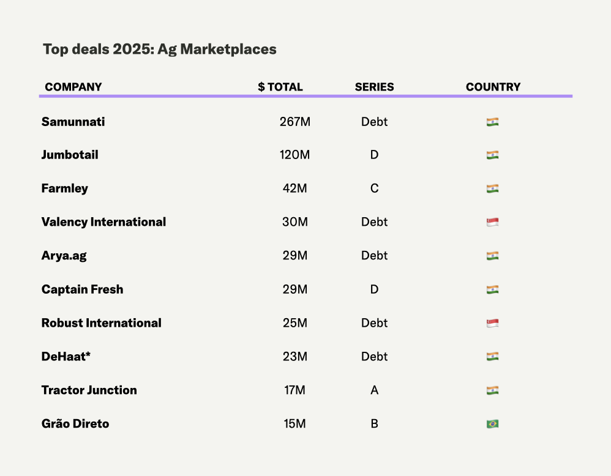This screenshot has height=476, width=611.
Task: Click Singapore flag for Valency International
Action: (492, 222)
